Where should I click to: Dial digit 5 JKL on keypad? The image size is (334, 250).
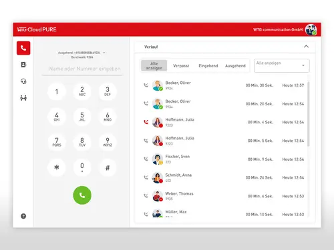coord(82,117)
